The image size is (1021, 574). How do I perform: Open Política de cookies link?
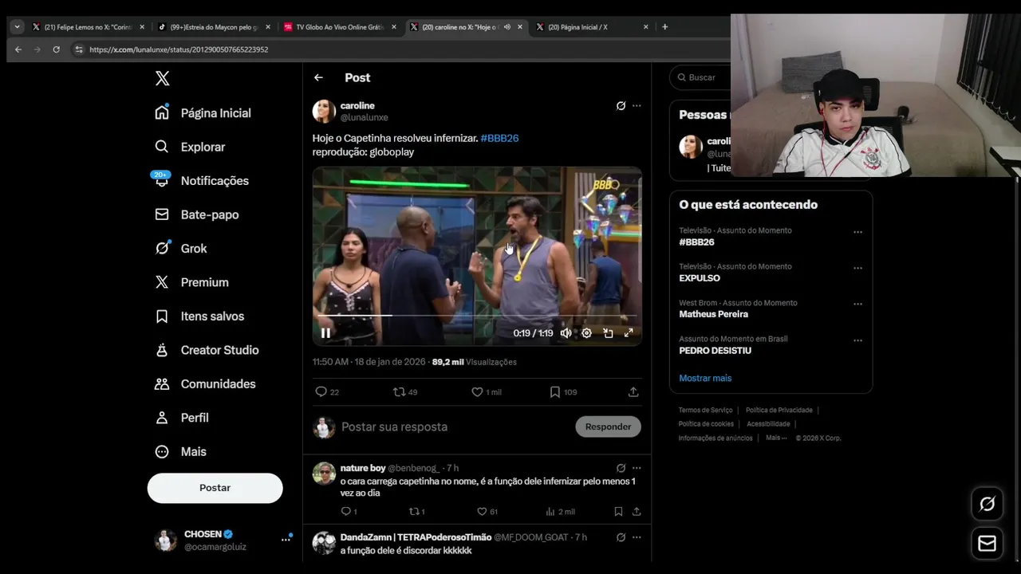(x=706, y=424)
